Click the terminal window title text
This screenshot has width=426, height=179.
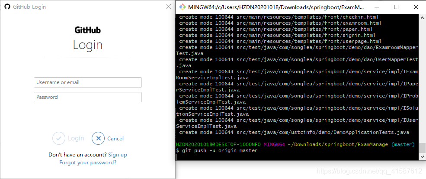coord(275,7)
